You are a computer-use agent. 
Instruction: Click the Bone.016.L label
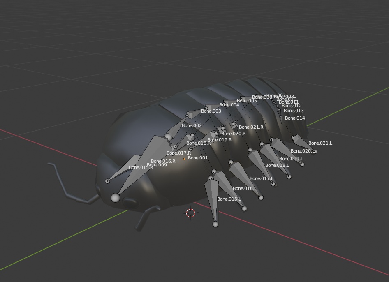[245, 188]
